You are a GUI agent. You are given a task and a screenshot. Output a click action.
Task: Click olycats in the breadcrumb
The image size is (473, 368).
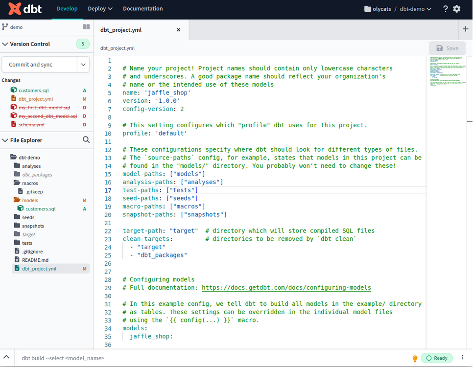(381, 9)
